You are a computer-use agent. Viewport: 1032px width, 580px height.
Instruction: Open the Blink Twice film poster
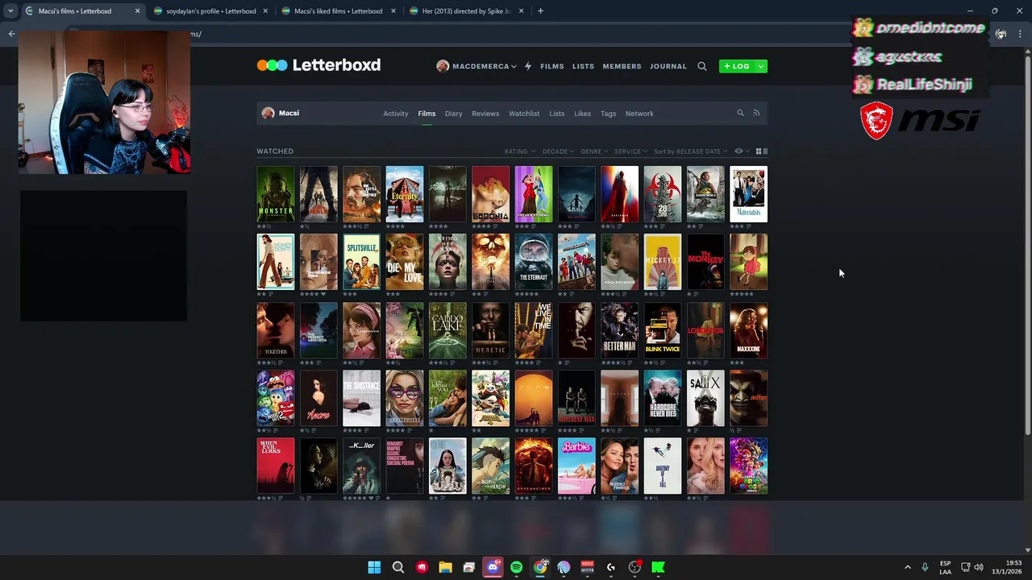point(663,330)
